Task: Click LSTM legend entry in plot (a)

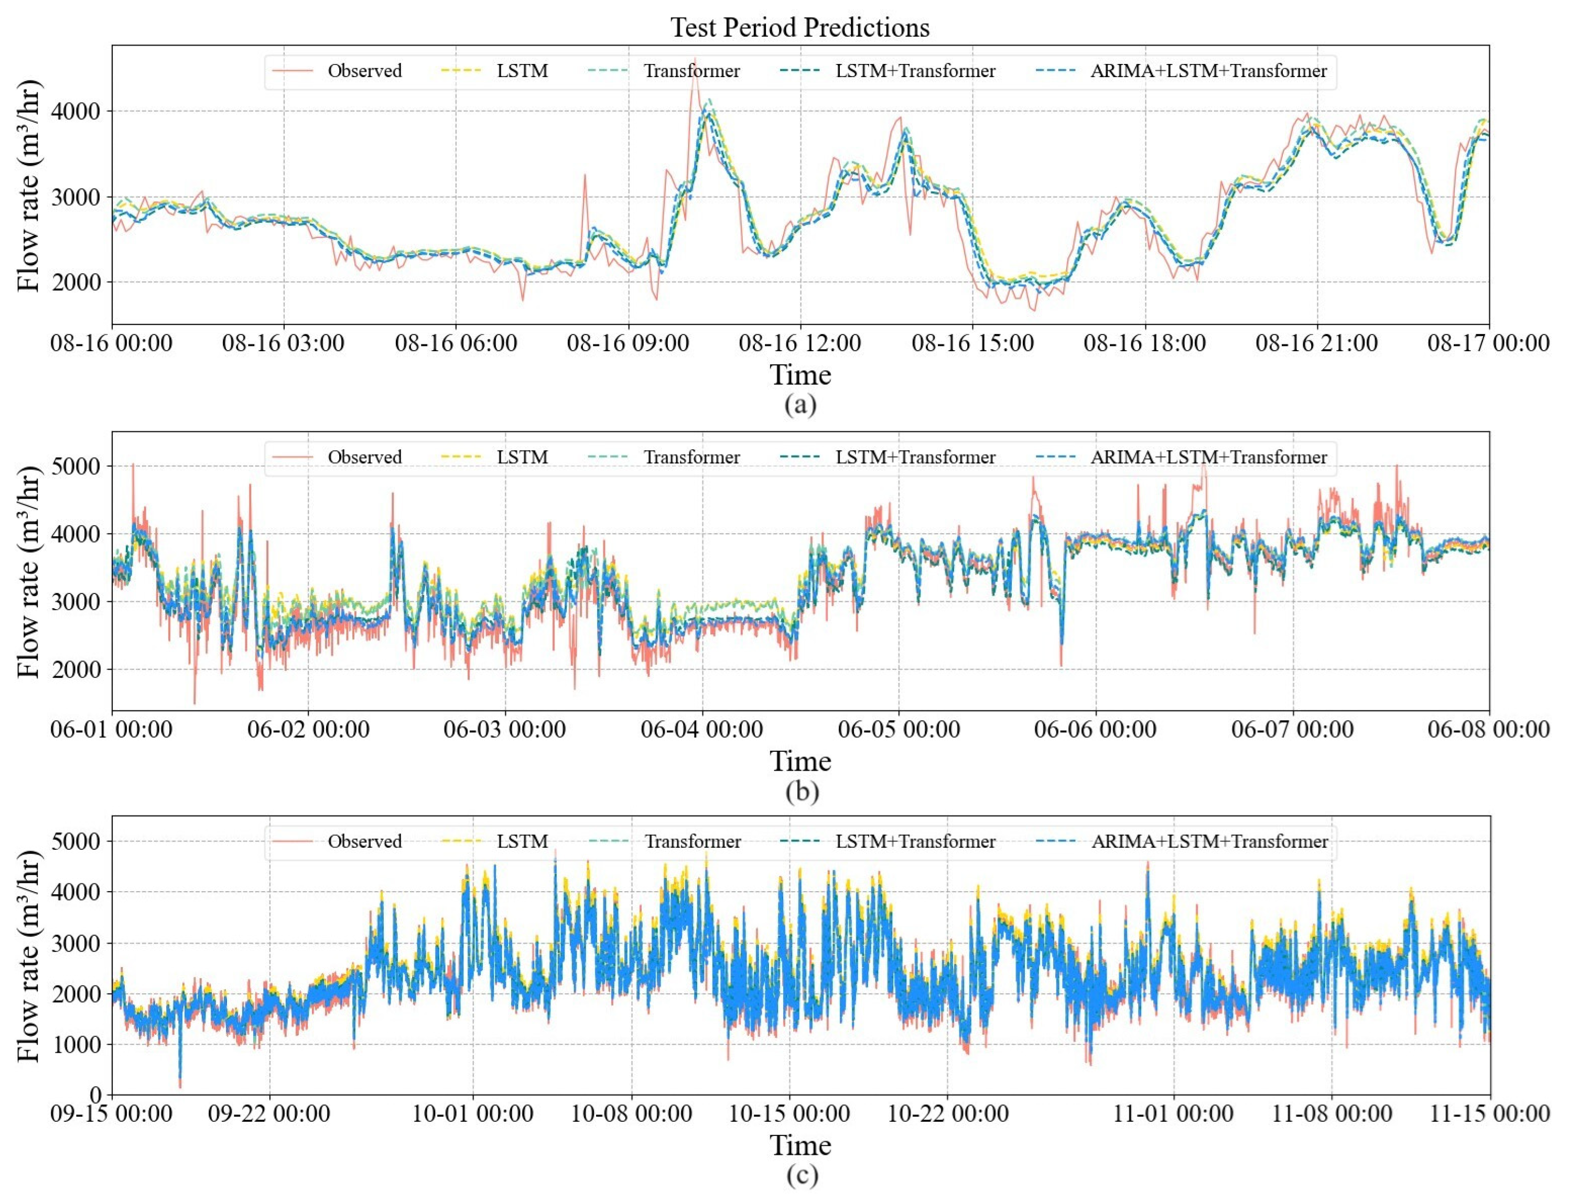Action: point(522,71)
